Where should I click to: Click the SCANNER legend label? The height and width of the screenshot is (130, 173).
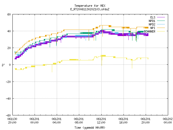(149, 31)
